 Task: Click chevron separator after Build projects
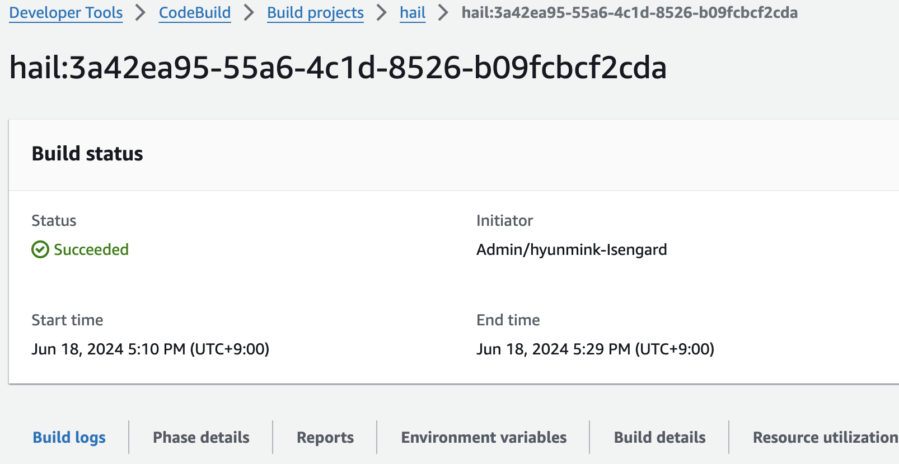(382, 12)
